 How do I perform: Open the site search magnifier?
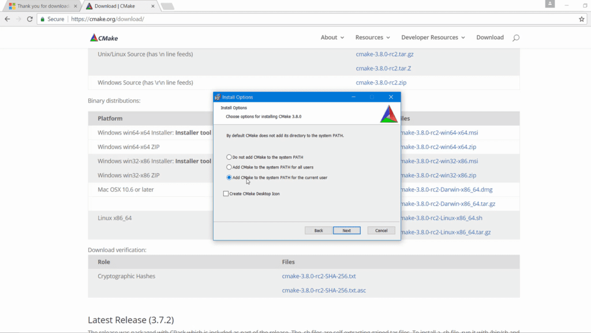pyautogui.click(x=516, y=37)
